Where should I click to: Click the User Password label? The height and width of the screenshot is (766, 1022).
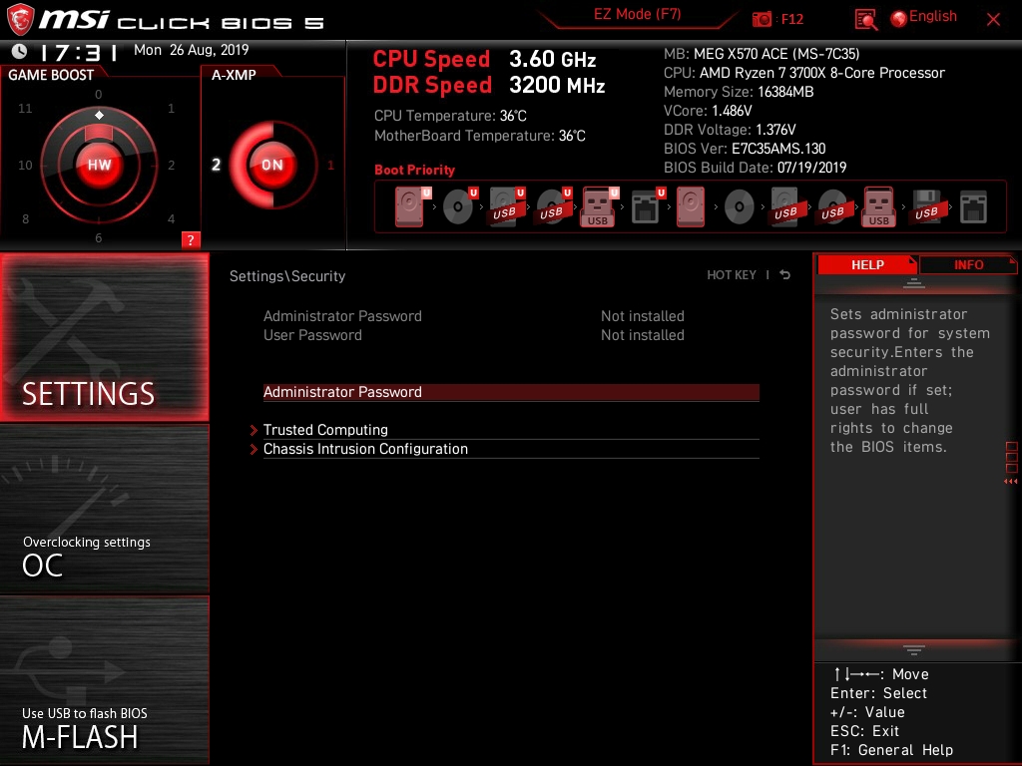click(x=312, y=335)
